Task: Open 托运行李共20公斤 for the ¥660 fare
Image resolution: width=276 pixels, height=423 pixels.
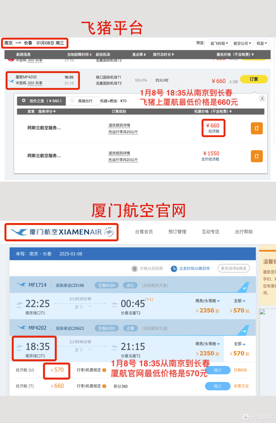Action: pyautogui.click(x=123, y=132)
